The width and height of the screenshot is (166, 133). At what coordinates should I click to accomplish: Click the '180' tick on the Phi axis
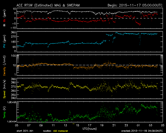13,42
